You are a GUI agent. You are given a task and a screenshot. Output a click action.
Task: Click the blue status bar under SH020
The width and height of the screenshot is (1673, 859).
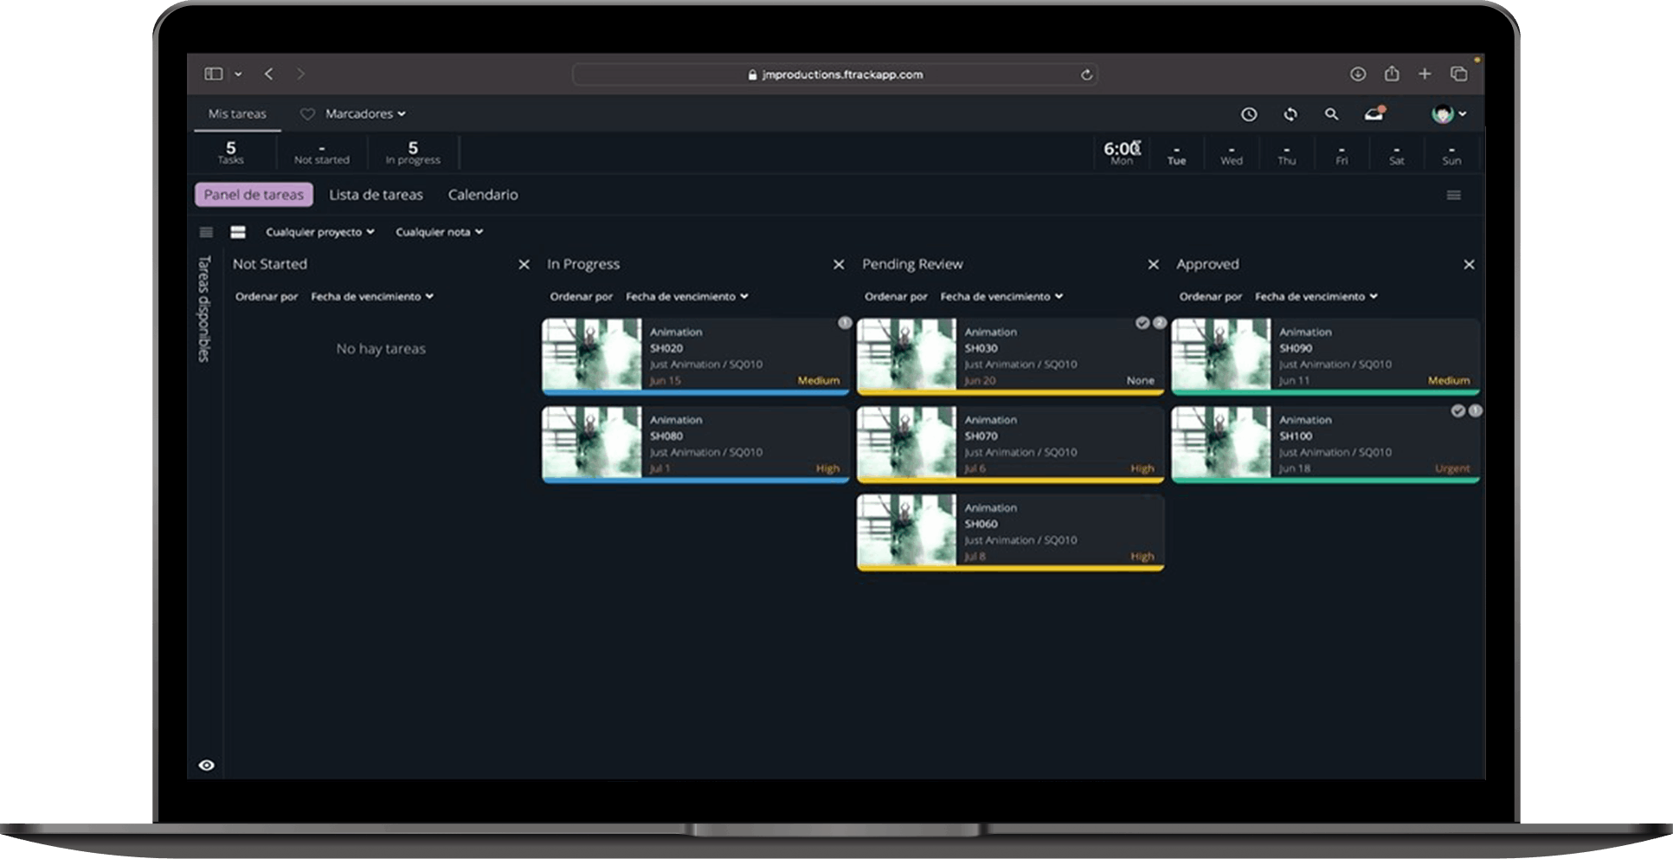point(695,392)
